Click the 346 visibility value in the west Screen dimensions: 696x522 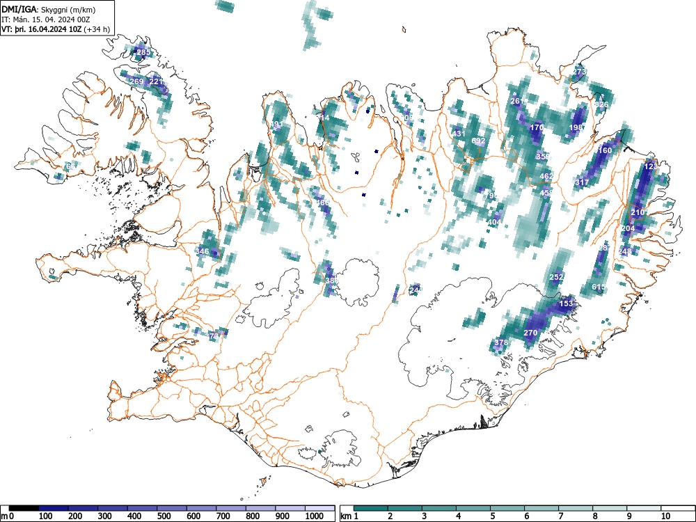pos(202,251)
